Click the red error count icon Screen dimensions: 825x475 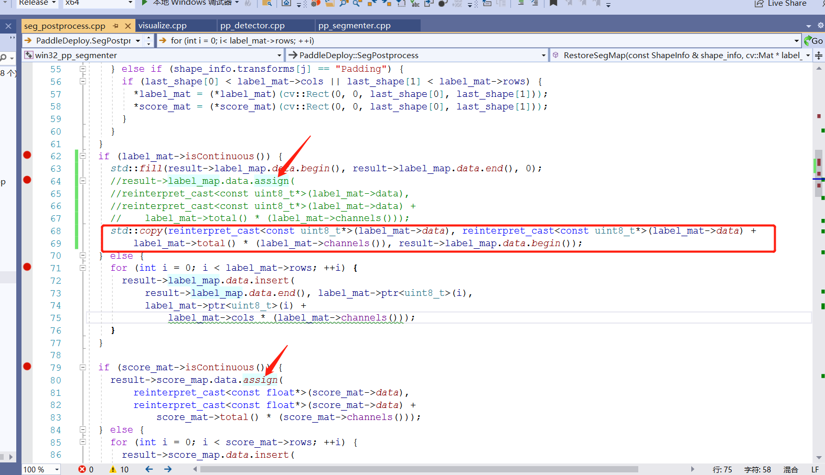(x=82, y=469)
